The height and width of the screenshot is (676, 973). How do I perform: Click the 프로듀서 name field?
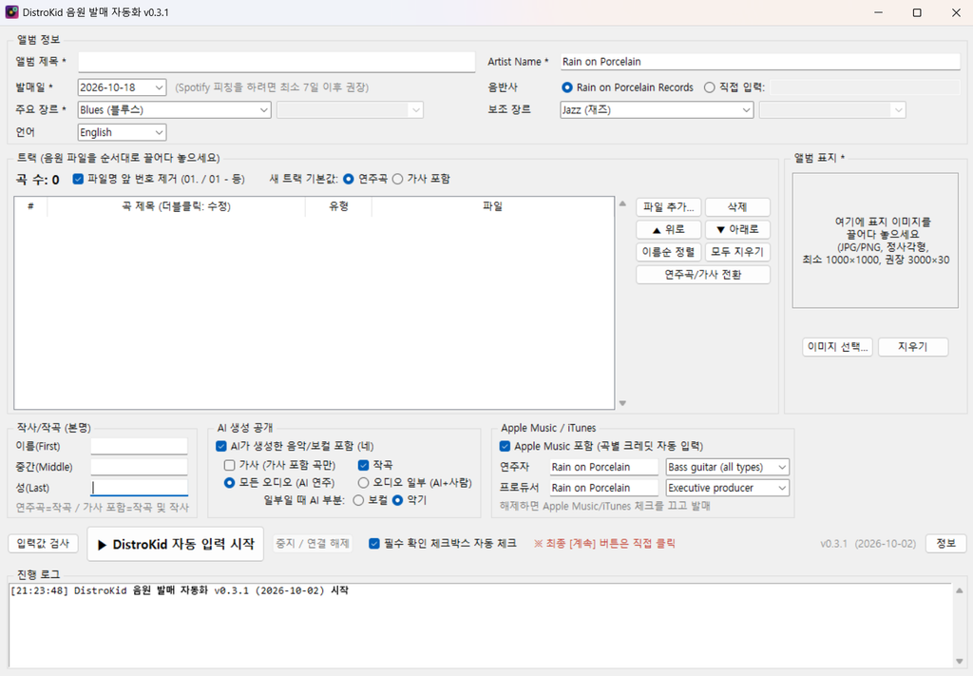pyautogui.click(x=603, y=488)
